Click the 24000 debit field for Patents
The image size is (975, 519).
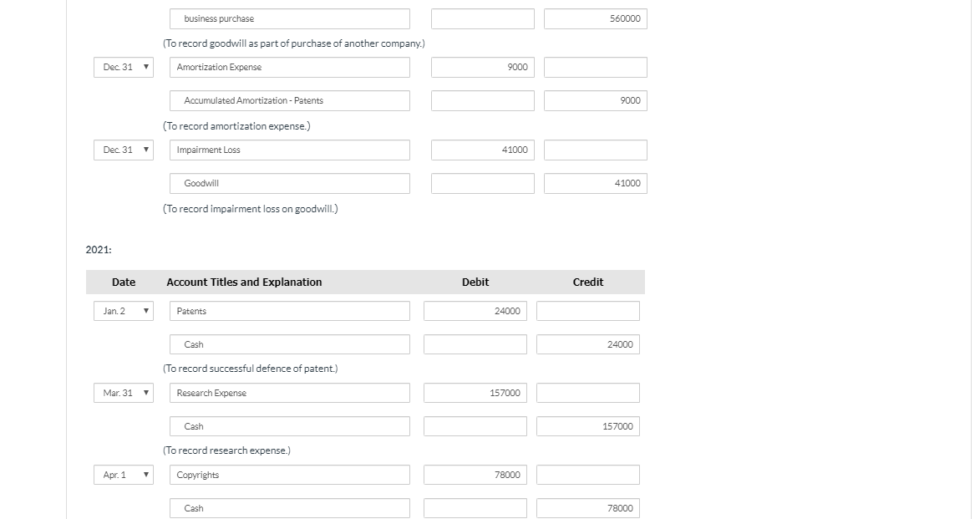475,310
